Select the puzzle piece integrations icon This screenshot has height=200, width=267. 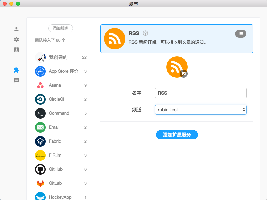coord(16,70)
